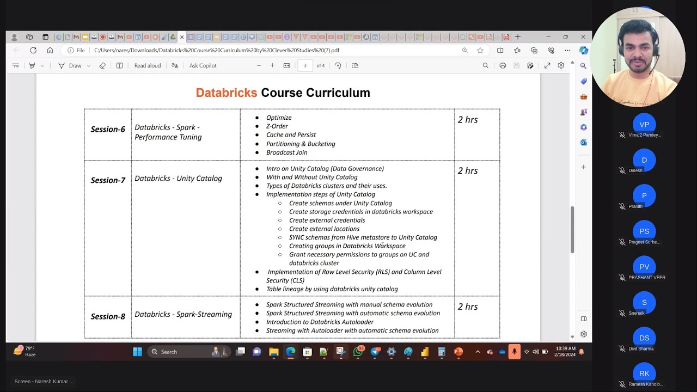Fit the PDF to width
Screen dimensions: 697x392
287,65
